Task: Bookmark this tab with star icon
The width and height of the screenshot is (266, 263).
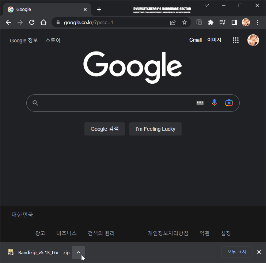Action: pos(185,22)
